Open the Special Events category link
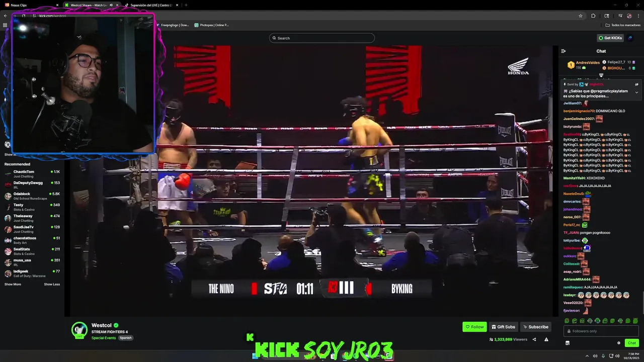The height and width of the screenshot is (362, 644). 104,338
